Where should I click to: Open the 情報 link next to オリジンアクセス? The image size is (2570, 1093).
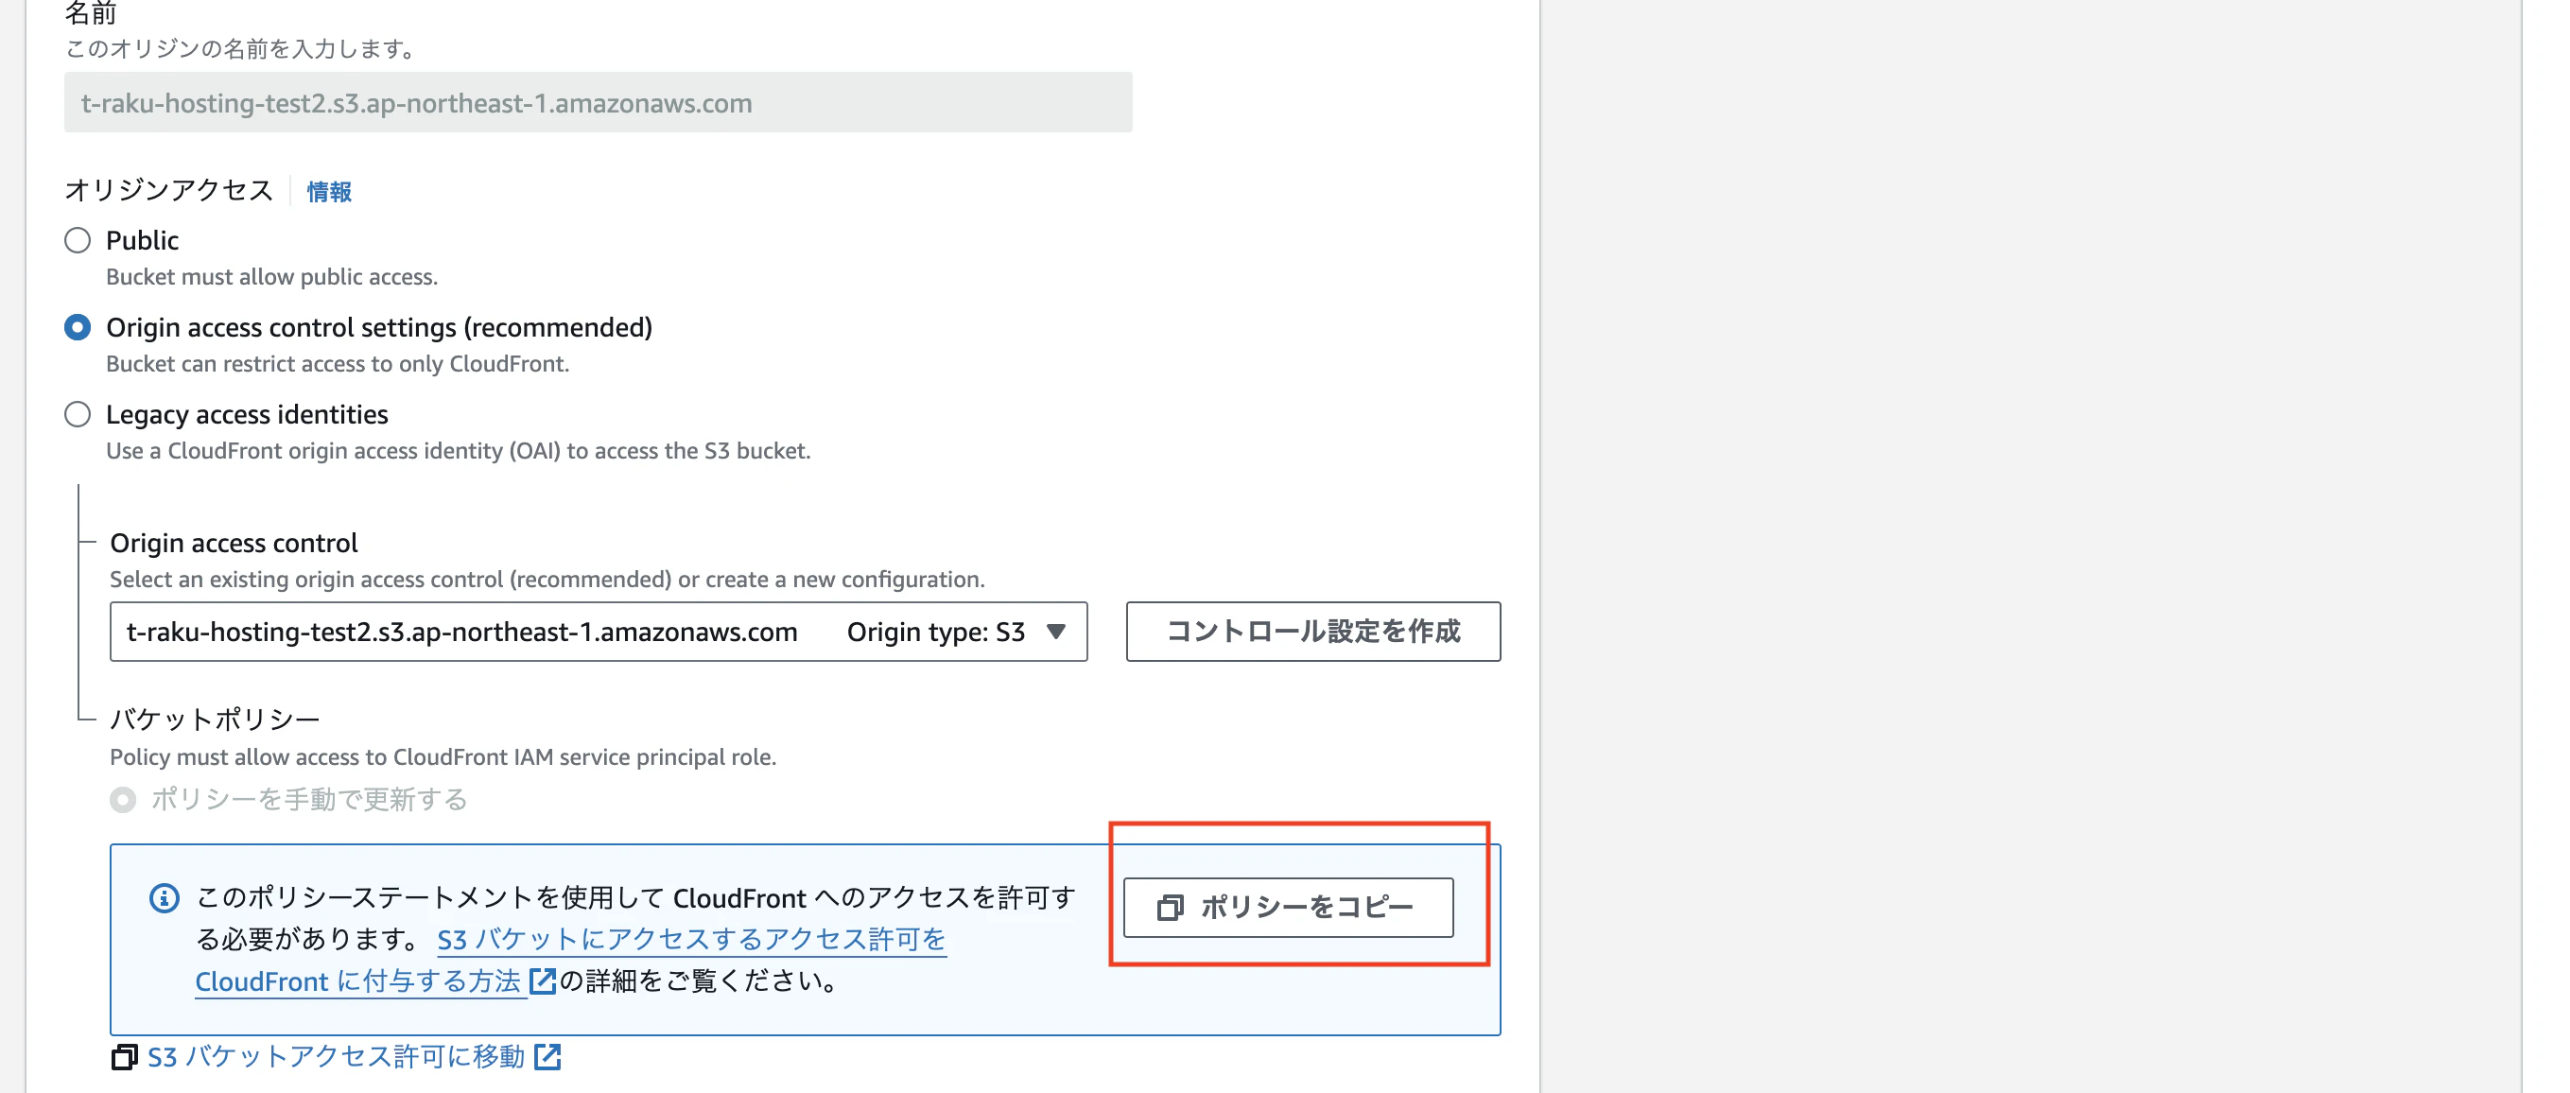click(x=327, y=190)
